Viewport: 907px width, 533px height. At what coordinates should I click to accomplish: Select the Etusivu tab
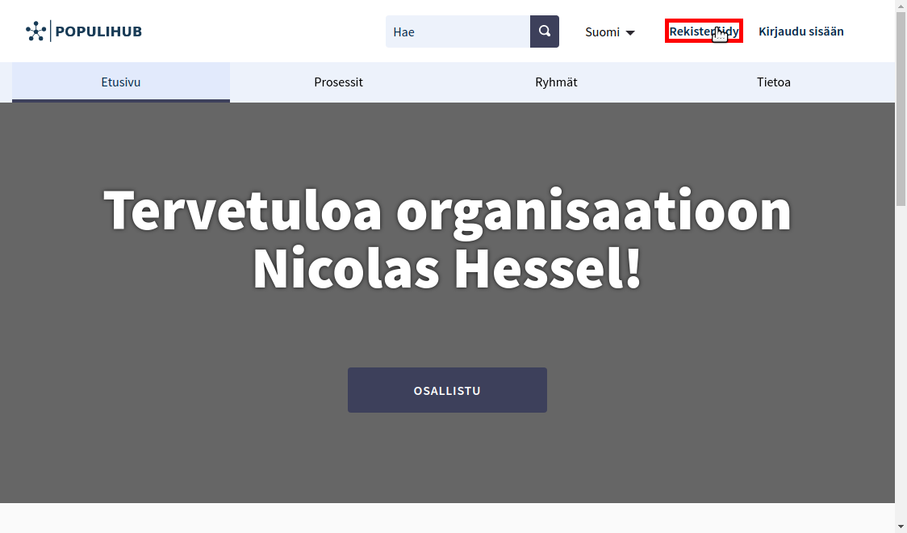121,82
